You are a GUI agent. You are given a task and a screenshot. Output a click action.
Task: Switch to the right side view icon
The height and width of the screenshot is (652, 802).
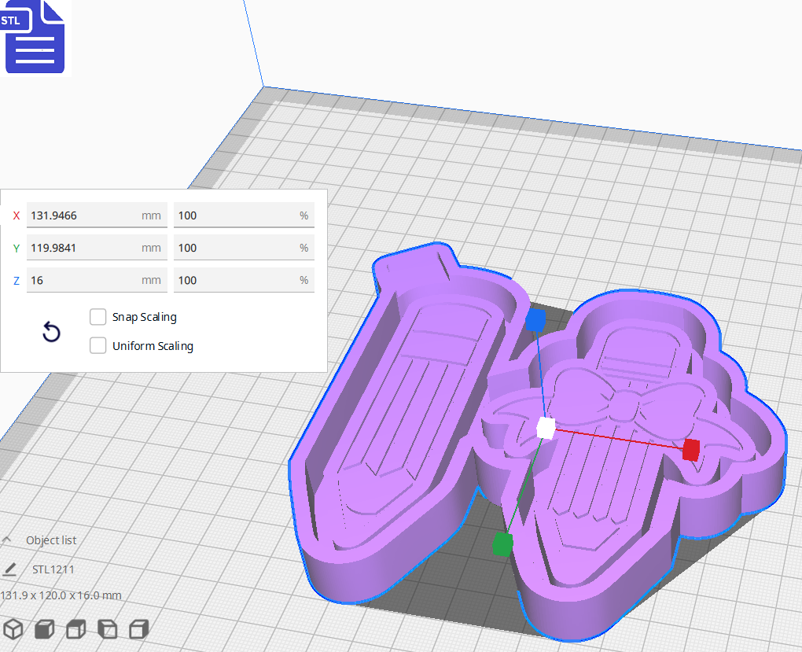click(138, 628)
